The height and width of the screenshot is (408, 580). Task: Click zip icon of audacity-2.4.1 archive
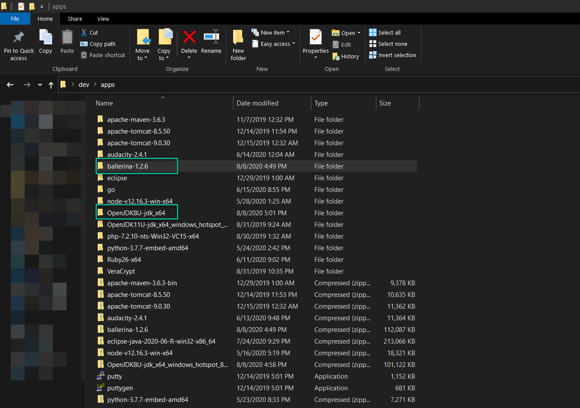click(x=100, y=318)
